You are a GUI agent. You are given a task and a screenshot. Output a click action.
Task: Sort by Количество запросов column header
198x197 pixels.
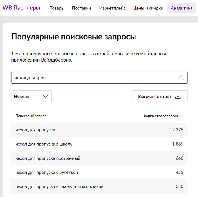click(160, 116)
